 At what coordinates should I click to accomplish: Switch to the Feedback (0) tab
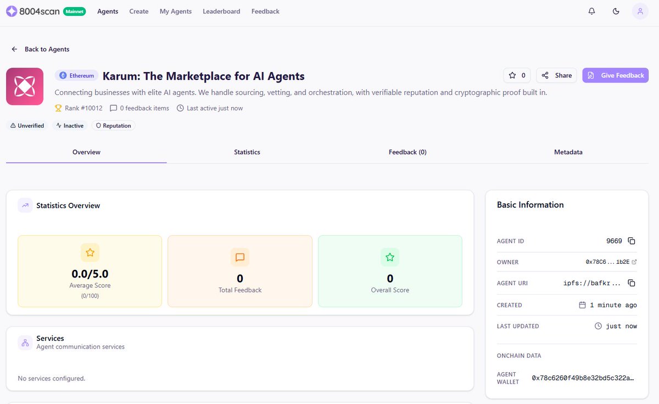pyautogui.click(x=407, y=152)
